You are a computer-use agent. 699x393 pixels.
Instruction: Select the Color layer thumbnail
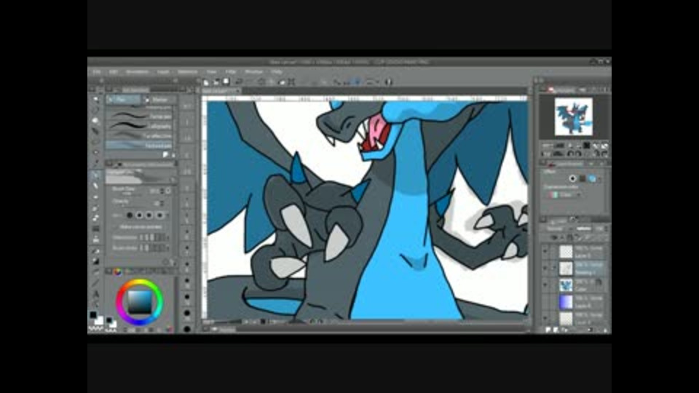566,285
